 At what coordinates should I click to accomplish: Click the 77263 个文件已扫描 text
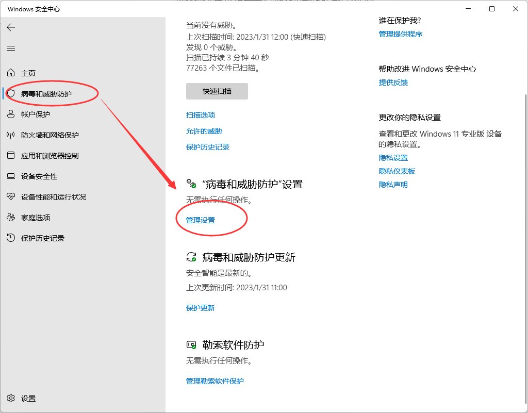223,68
